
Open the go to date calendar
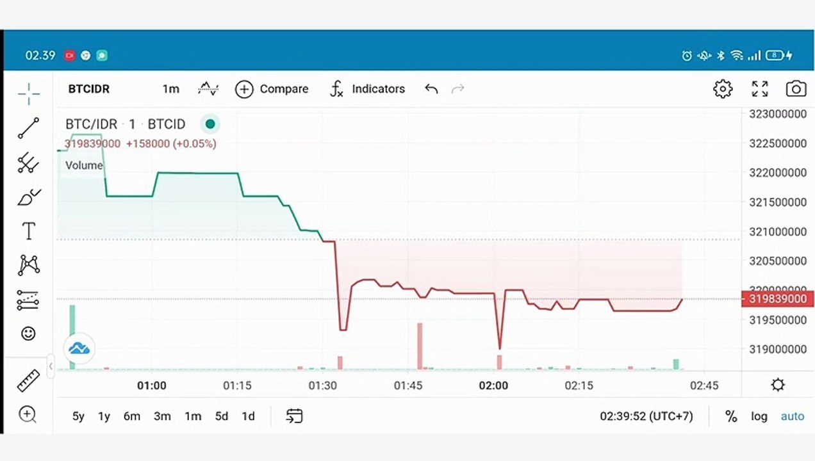(x=294, y=416)
